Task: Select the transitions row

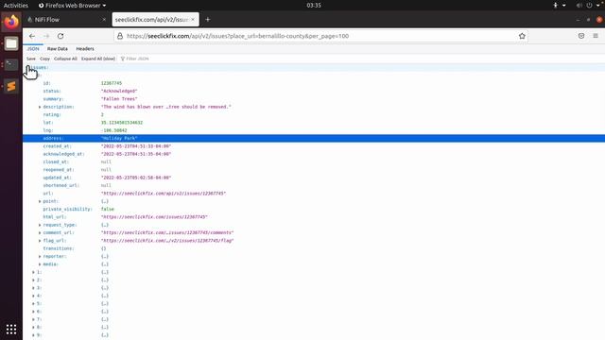Action: 314,248
